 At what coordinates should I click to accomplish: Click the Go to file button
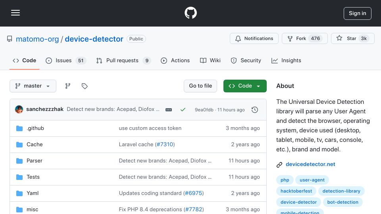point(200,86)
